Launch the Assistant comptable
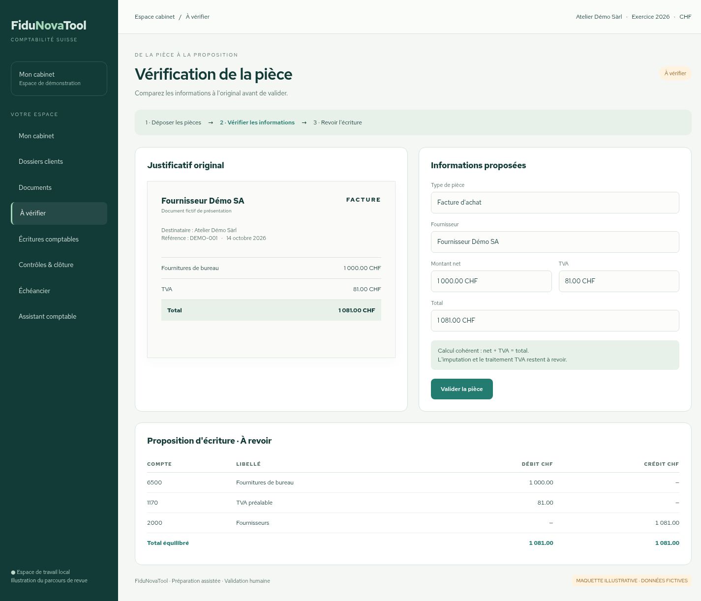 pyautogui.click(x=59, y=317)
